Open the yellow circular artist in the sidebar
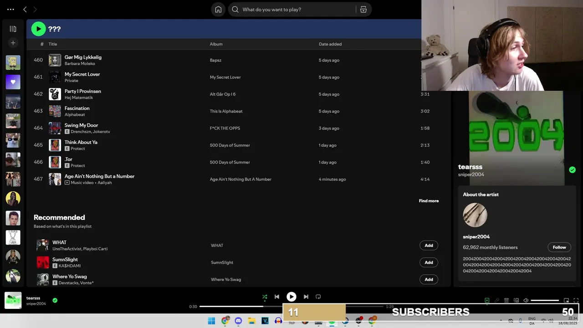The width and height of the screenshot is (583, 328). coord(13,199)
